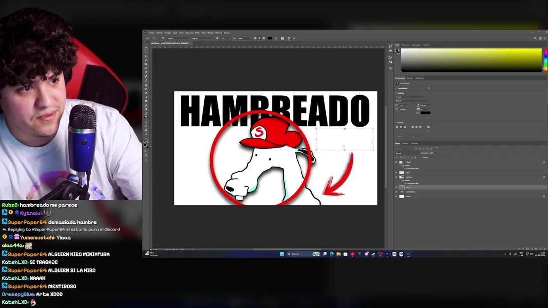Image resolution: width=548 pixels, height=308 pixels.
Task: Cancel current text edits icon
Action: point(289,38)
